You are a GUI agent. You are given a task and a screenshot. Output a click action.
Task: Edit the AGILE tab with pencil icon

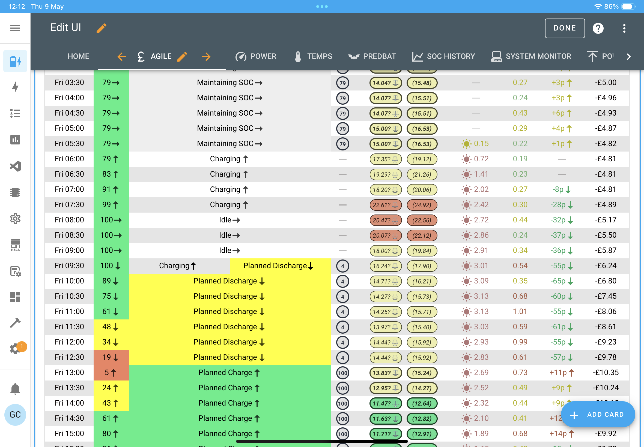pos(182,57)
